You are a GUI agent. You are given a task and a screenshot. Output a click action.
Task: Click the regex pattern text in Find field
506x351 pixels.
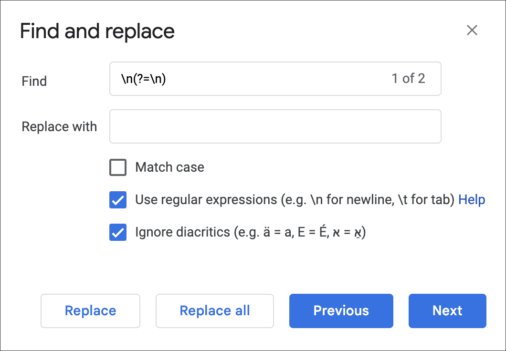[143, 79]
